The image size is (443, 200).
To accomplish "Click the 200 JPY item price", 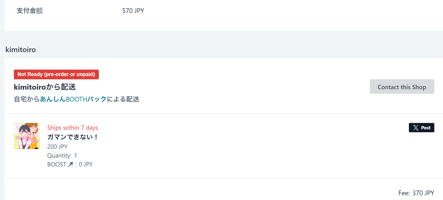I will (x=57, y=147).
